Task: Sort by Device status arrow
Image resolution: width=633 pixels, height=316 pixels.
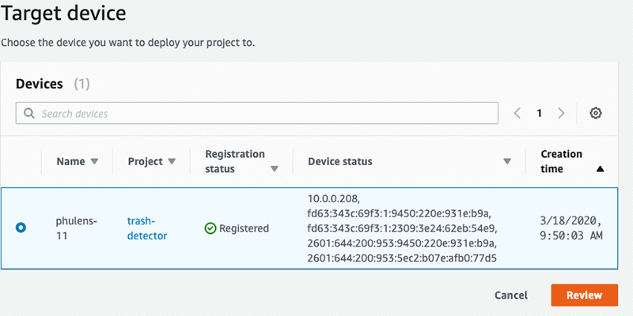Action: pyautogui.click(x=507, y=162)
